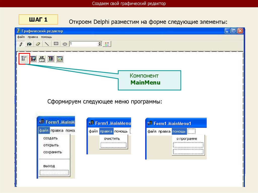Click the ColorDialog component icon on form
This screenshot has height=193, width=258.
click(x=51, y=59)
